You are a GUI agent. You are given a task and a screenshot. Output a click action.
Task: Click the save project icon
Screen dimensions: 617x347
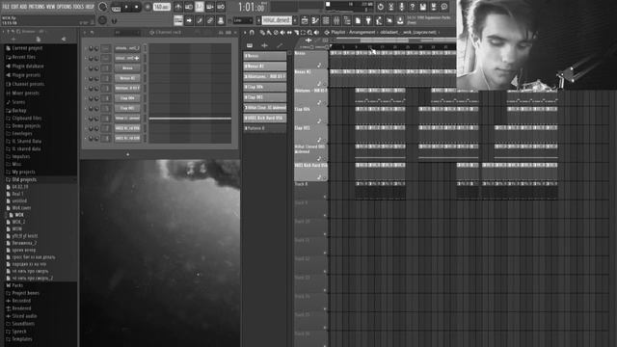[x=422, y=7]
